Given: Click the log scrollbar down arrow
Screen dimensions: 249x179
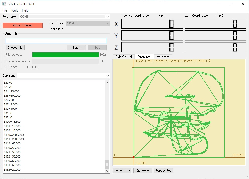Looking at the screenshot, I should [x=107, y=171].
